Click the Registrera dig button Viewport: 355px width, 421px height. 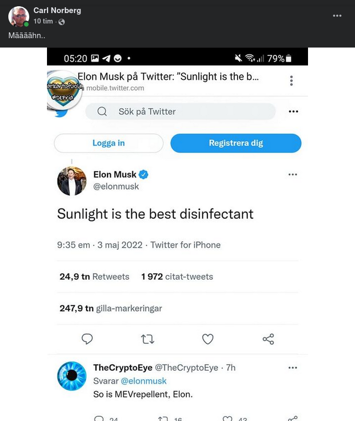pos(235,143)
